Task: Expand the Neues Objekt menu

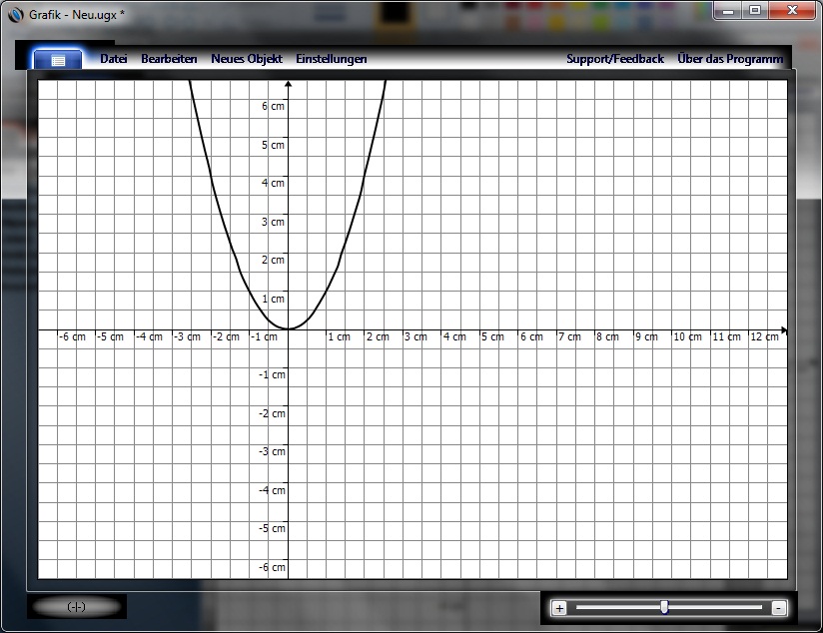Action: (x=247, y=59)
